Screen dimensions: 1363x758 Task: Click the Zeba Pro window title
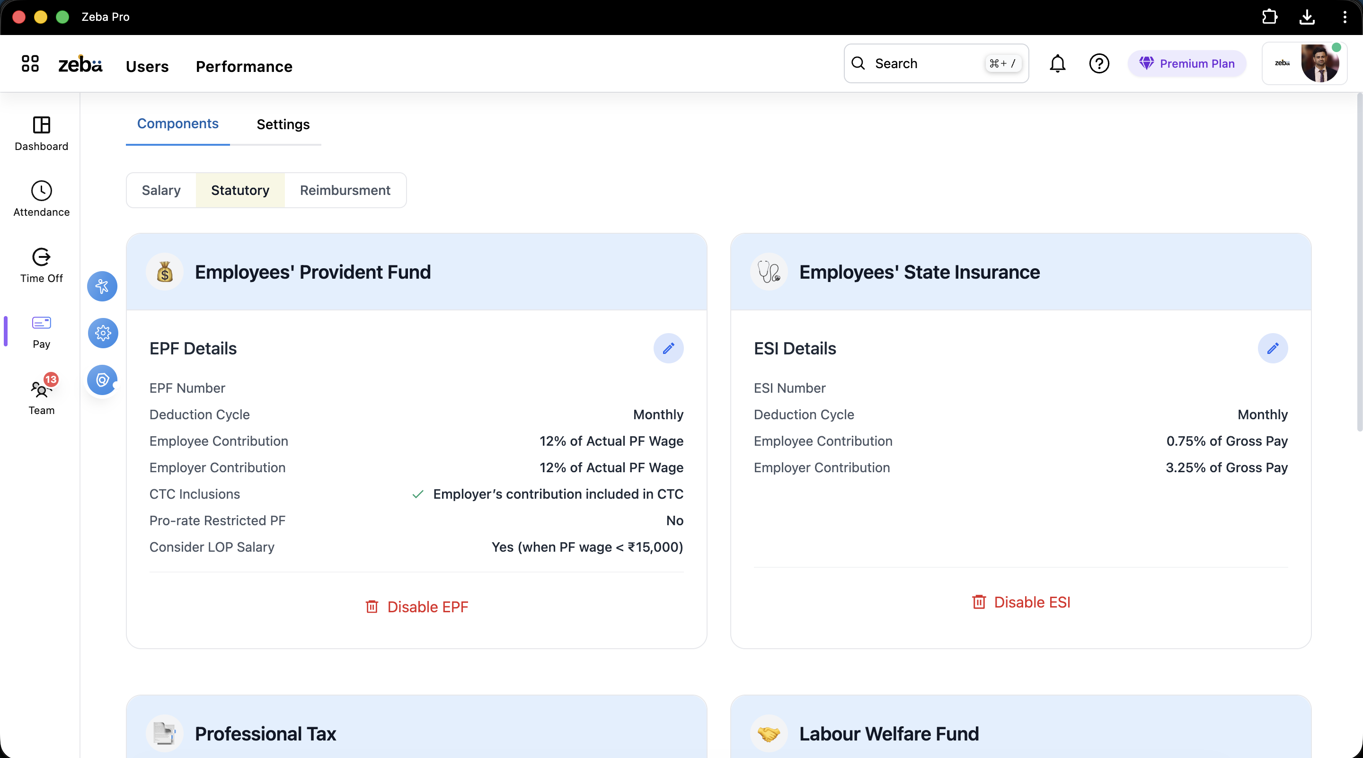pos(105,17)
